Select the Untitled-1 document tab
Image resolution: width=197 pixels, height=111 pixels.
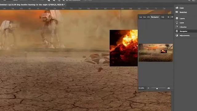pos(32,5)
